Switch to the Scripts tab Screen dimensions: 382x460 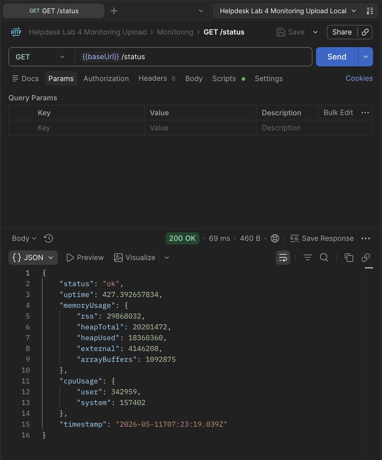tap(229, 79)
